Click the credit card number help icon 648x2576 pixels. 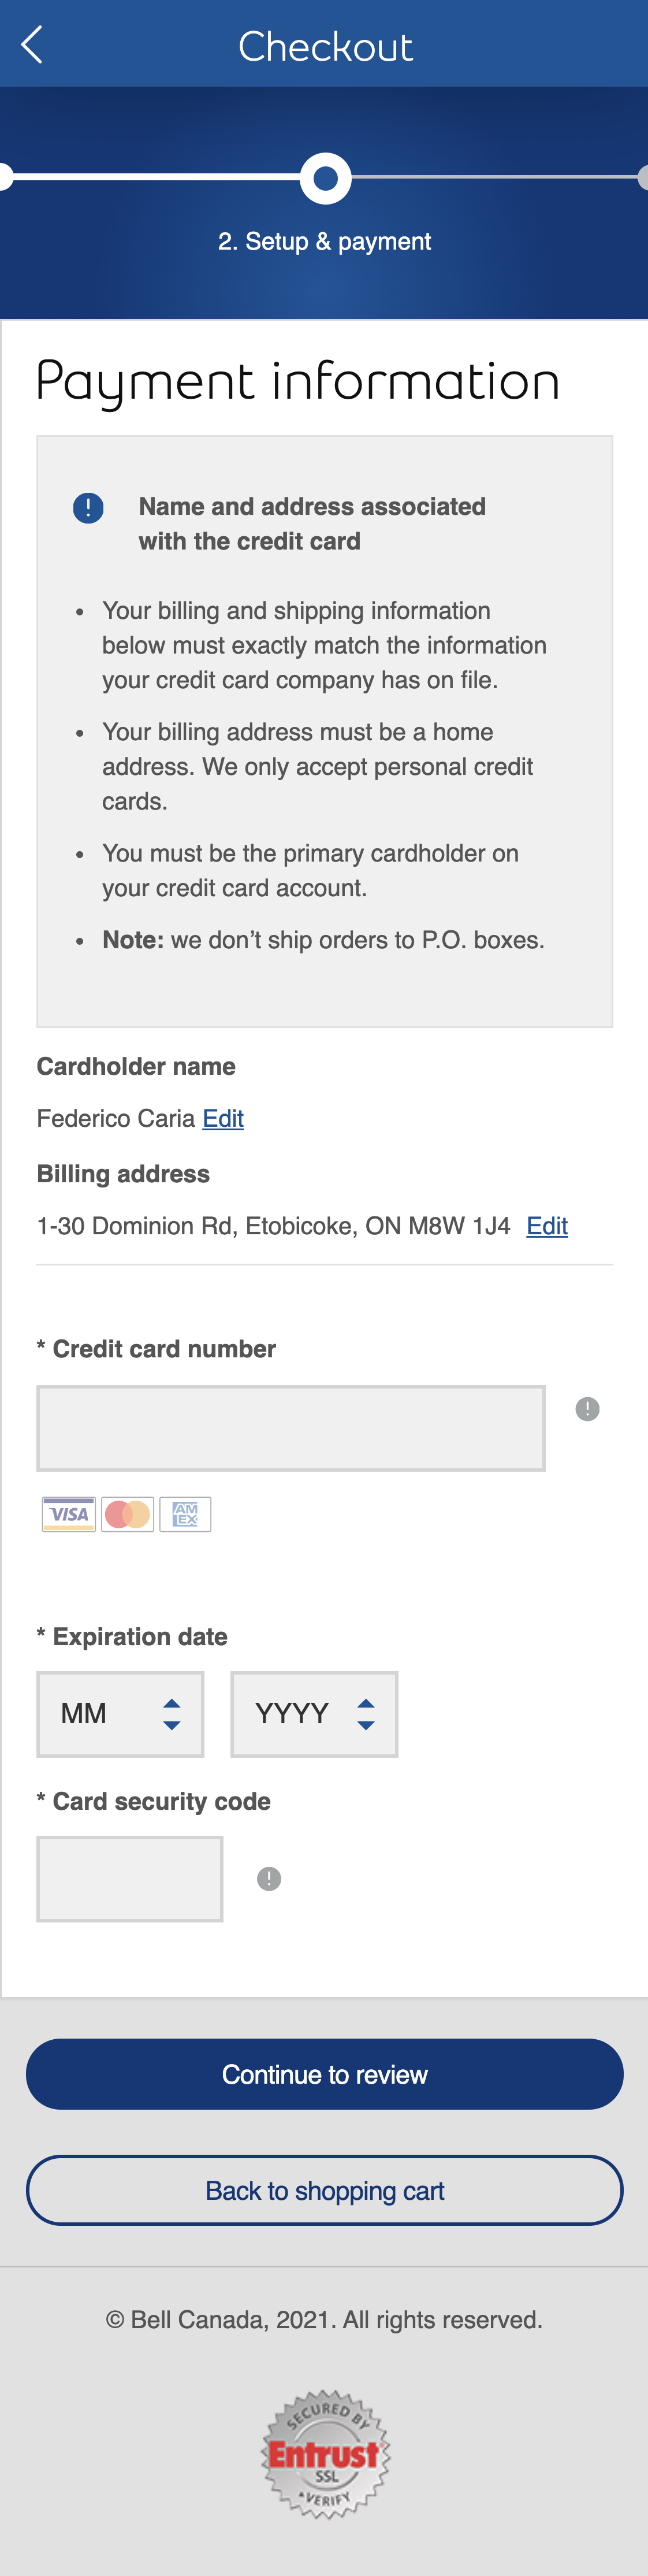587,1409
